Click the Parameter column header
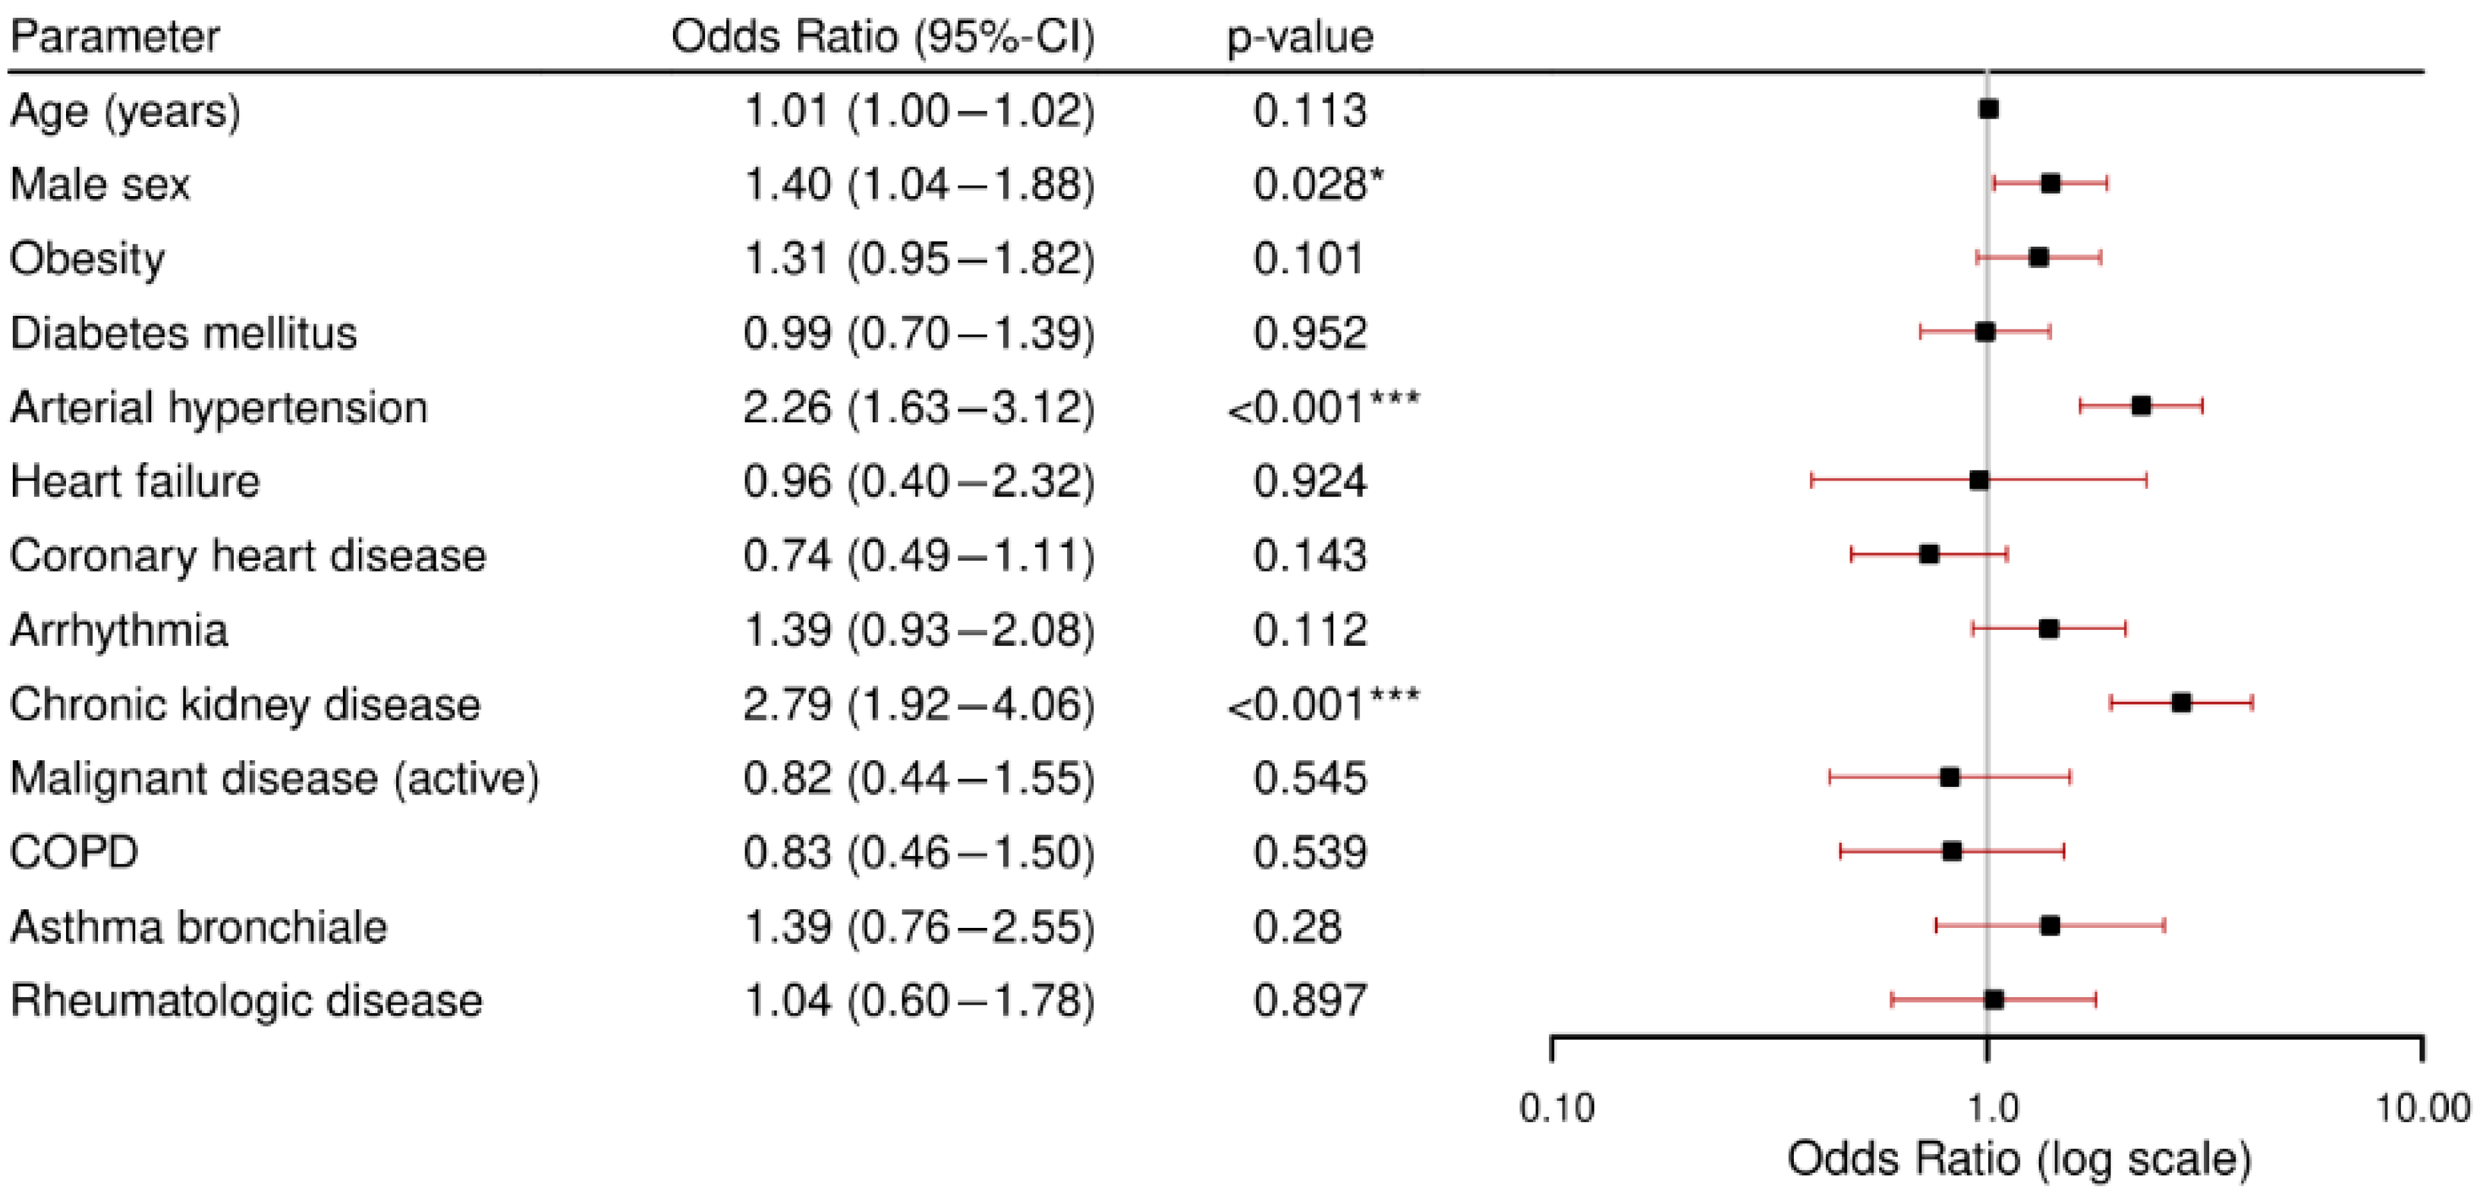 (x=115, y=37)
